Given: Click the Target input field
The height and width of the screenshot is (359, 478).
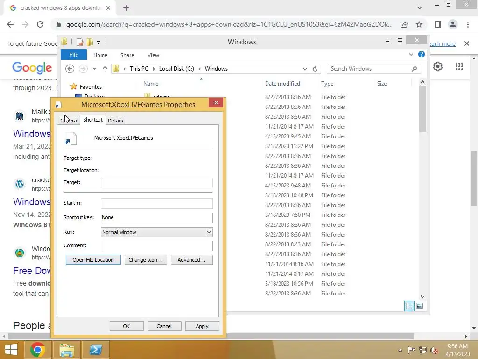Looking at the screenshot, I should pyautogui.click(x=157, y=183).
